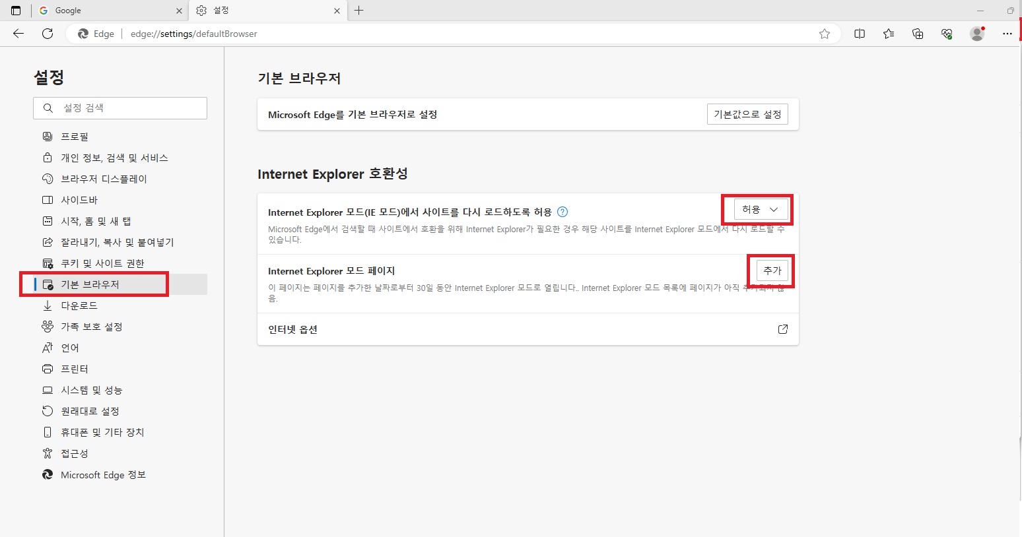Open the 프로필 settings section
Screen dimensions: 1022x537
[x=120, y=137]
